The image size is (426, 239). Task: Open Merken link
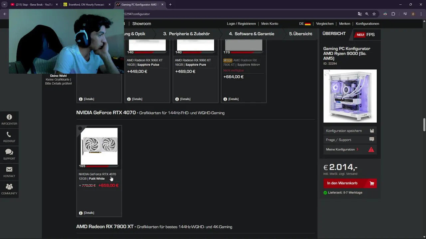345,24
